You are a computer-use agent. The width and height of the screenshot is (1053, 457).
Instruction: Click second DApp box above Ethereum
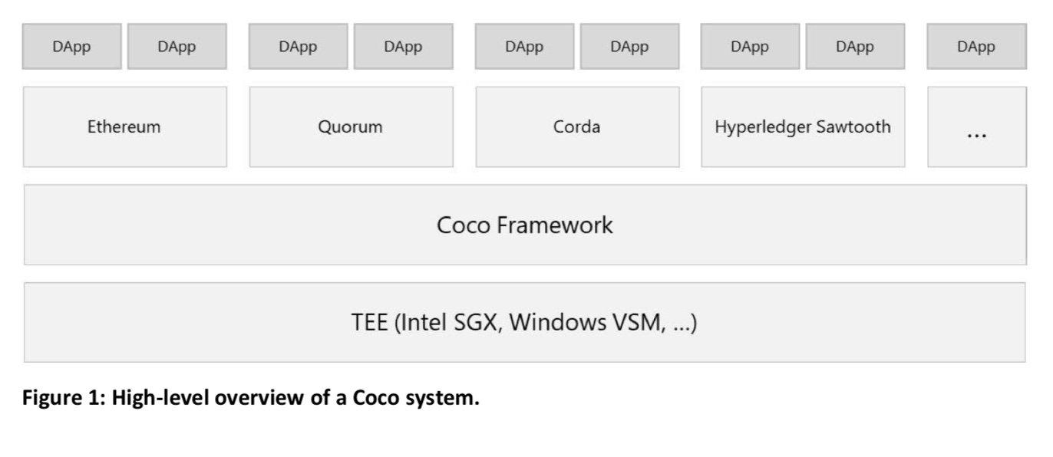[x=177, y=47]
